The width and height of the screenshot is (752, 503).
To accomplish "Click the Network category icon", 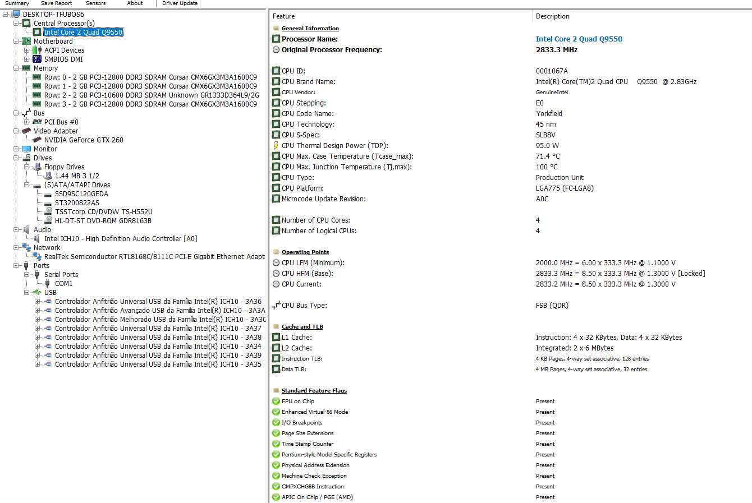I will point(26,247).
